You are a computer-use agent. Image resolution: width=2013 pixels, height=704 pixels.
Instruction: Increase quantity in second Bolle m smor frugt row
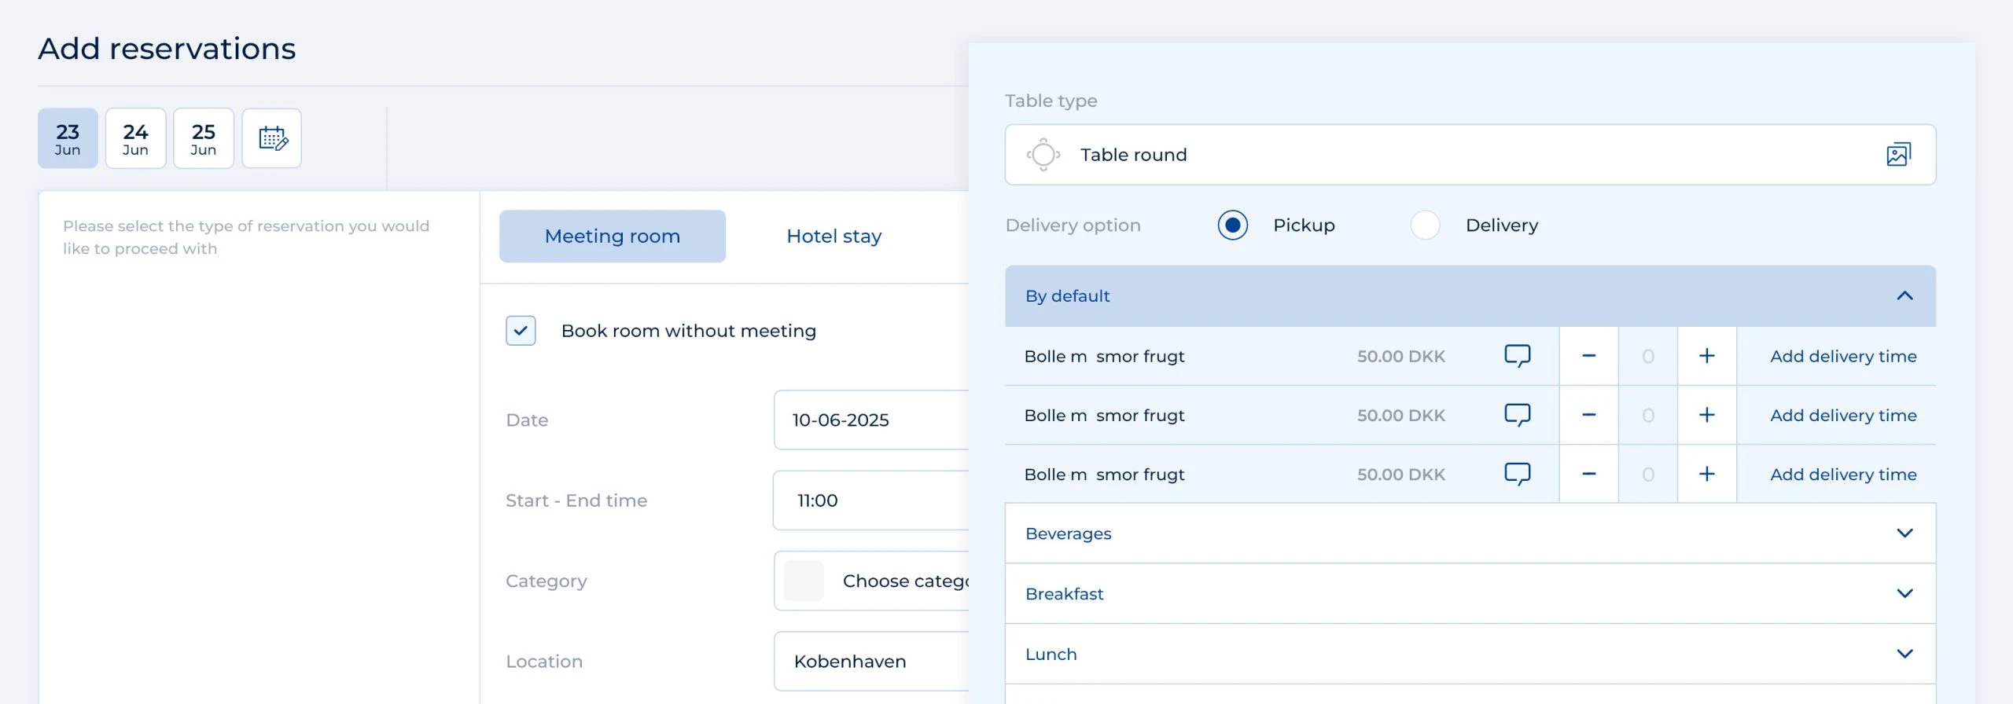1707,415
